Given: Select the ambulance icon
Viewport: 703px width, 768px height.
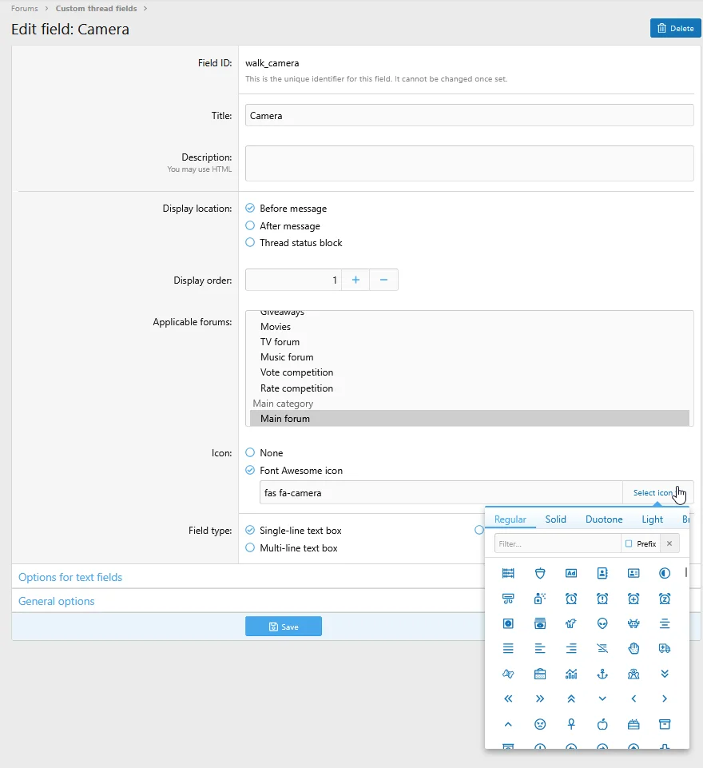Looking at the screenshot, I should click(x=665, y=648).
